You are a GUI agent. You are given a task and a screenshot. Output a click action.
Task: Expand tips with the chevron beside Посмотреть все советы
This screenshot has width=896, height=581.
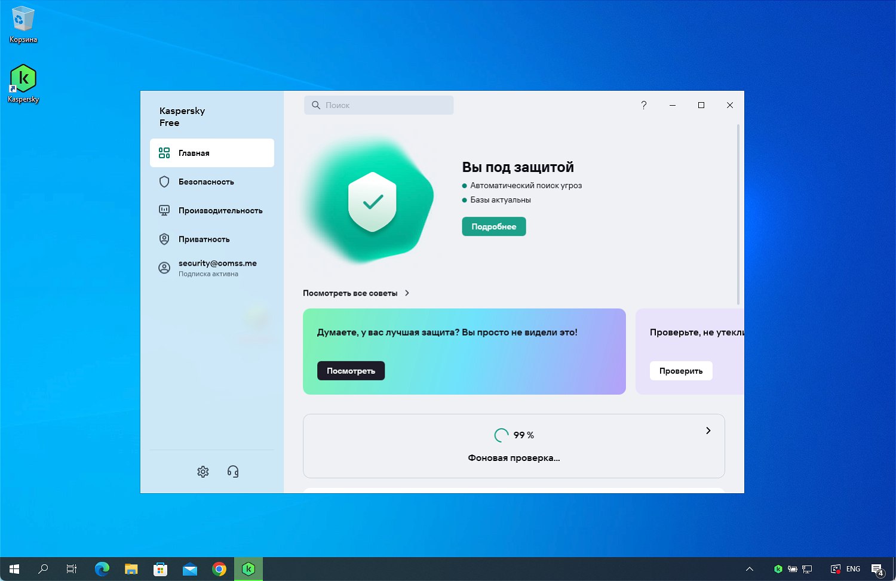point(407,293)
